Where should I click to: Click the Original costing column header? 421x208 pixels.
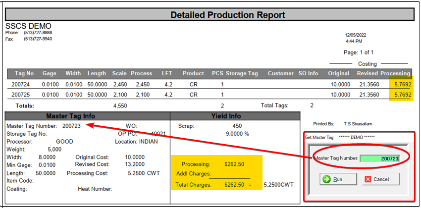tap(339, 73)
